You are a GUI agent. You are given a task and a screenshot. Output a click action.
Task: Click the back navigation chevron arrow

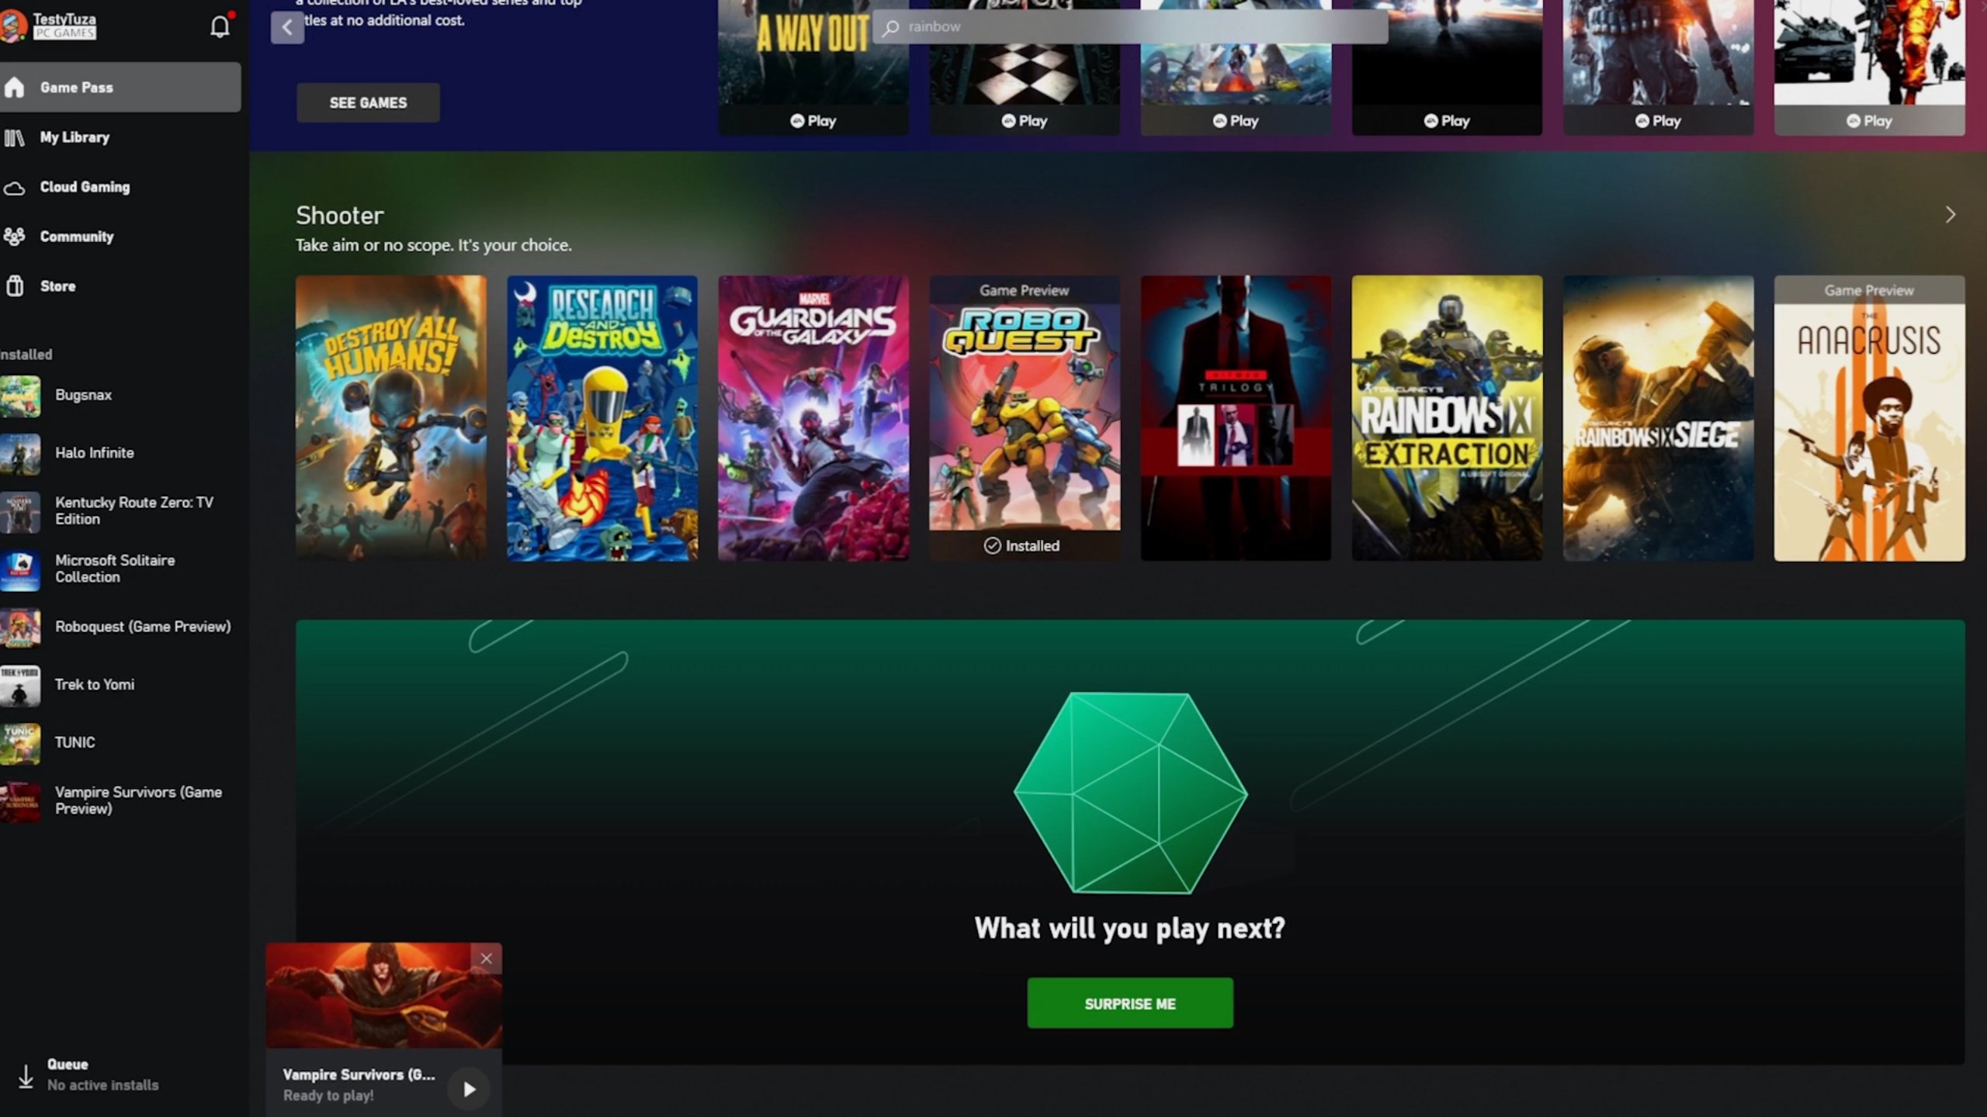(x=286, y=27)
